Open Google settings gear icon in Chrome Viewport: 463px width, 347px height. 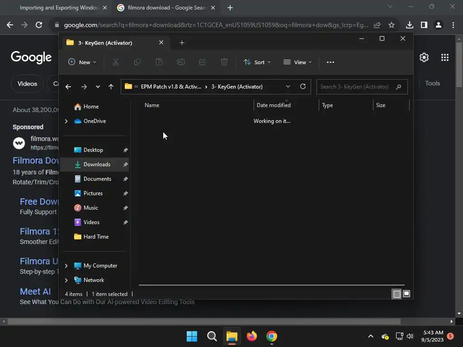coord(424,57)
